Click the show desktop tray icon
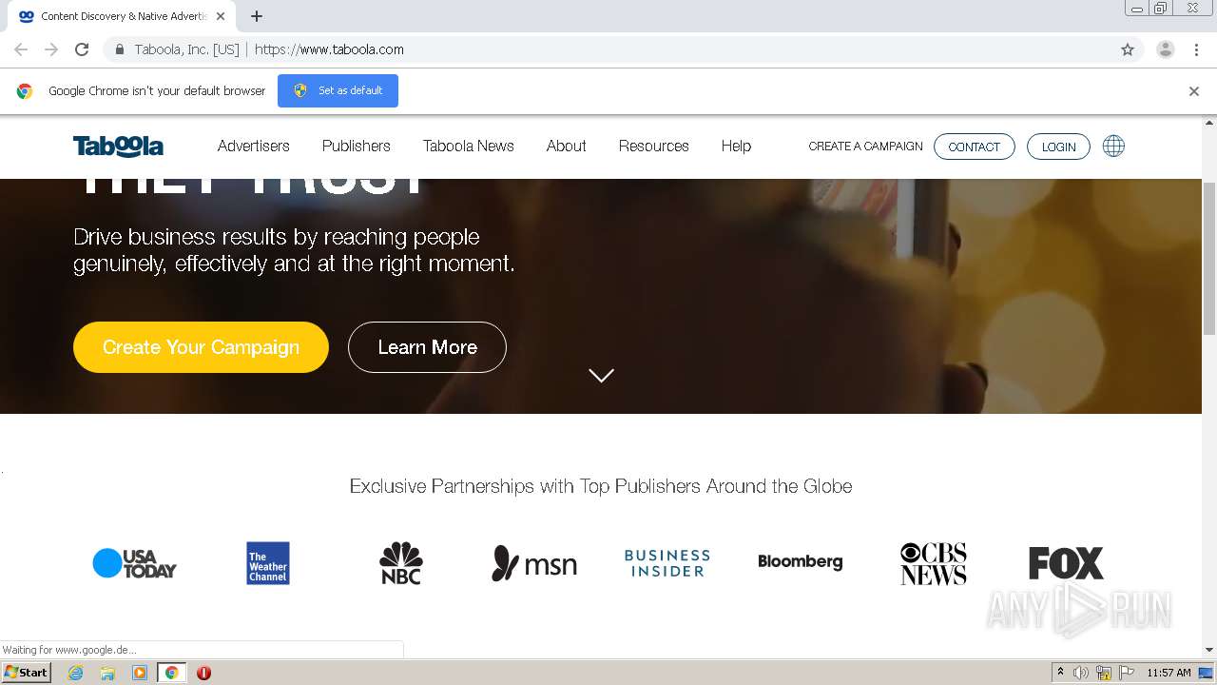This screenshot has height=685, width=1217. 1207,673
